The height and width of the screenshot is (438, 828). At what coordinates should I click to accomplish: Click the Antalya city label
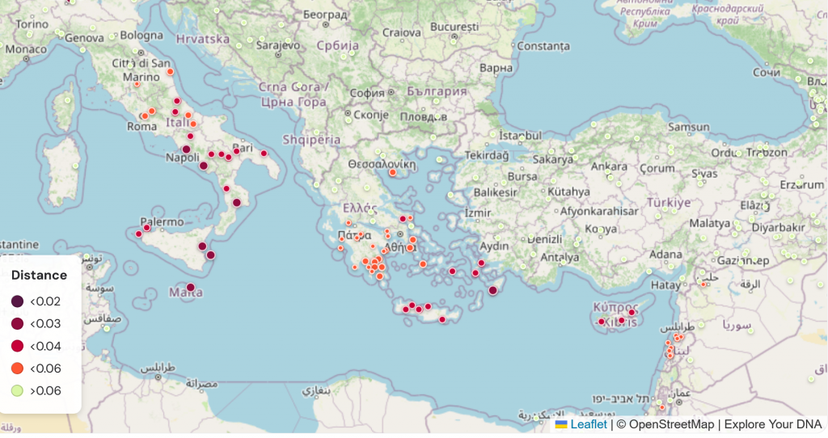tap(560, 258)
